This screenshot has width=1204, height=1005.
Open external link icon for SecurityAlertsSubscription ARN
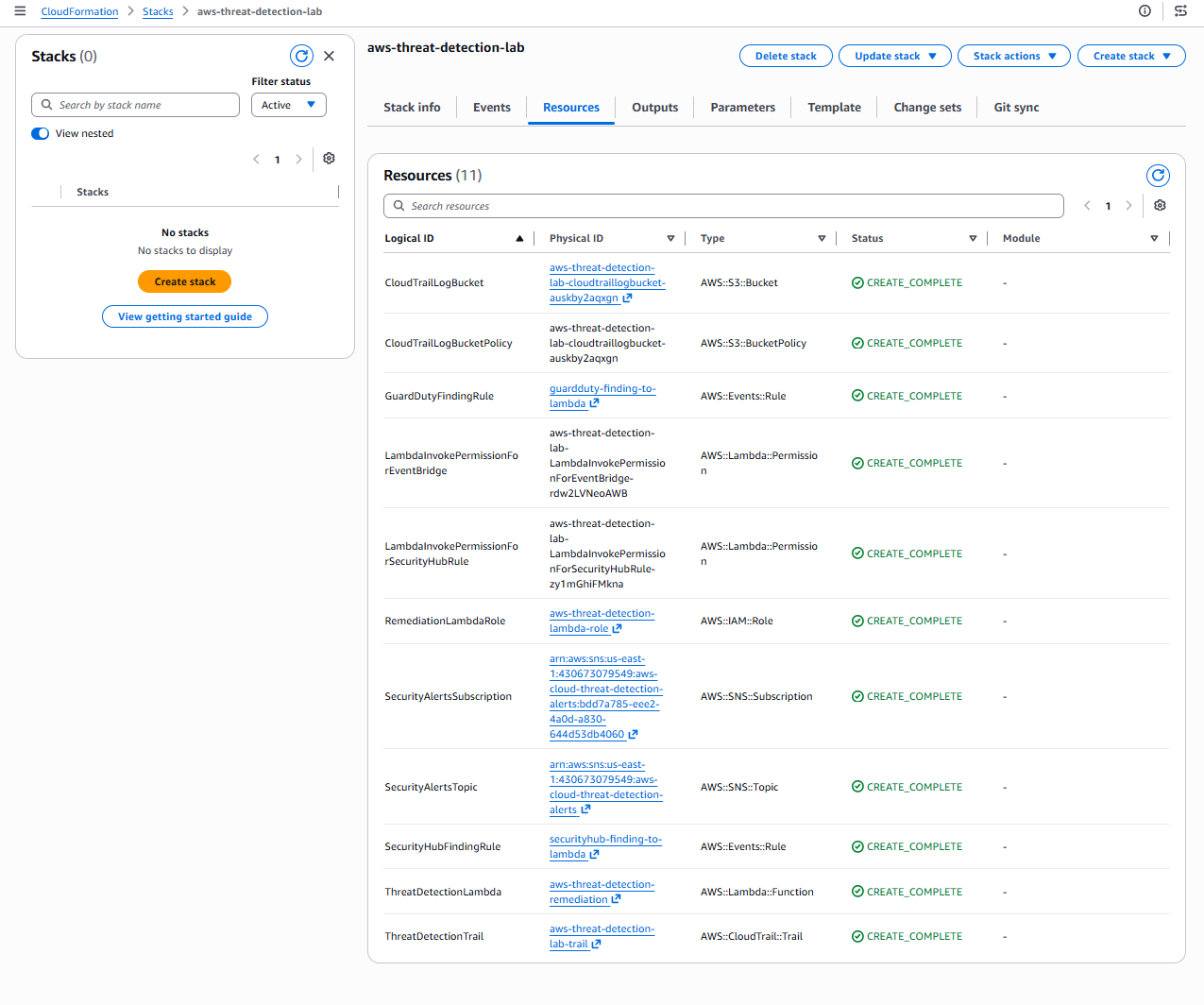[x=633, y=735]
